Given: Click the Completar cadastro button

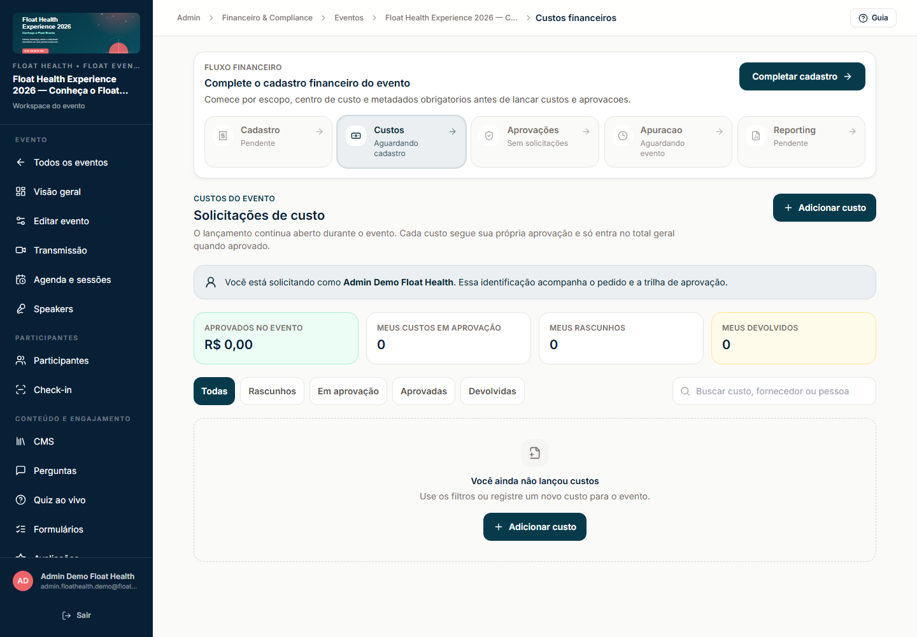Looking at the screenshot, I should point(802,76).
